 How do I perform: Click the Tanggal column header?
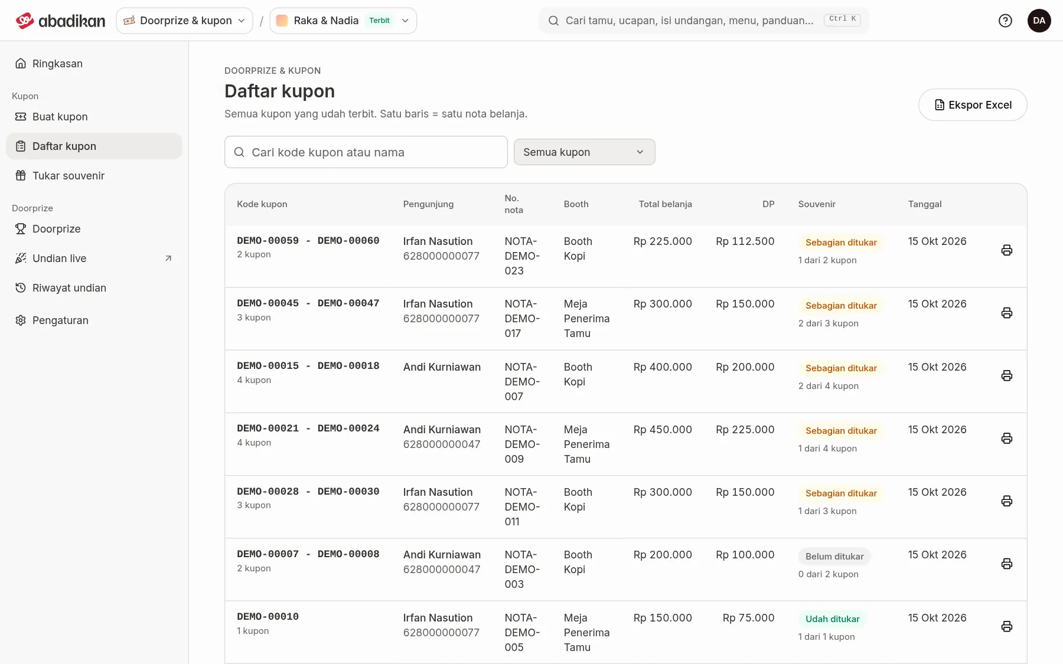(925, 204)
